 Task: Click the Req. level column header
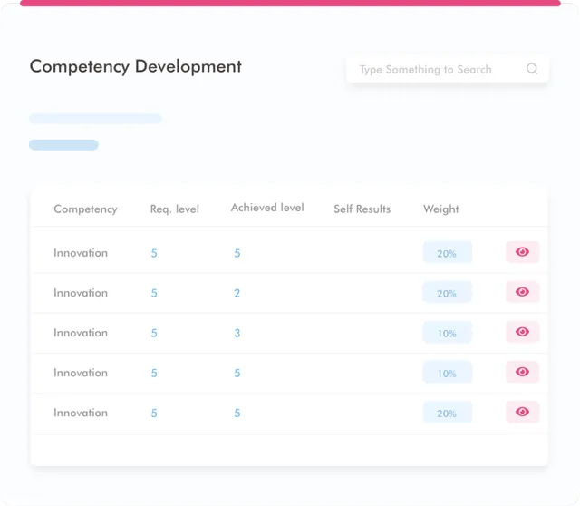174,209
